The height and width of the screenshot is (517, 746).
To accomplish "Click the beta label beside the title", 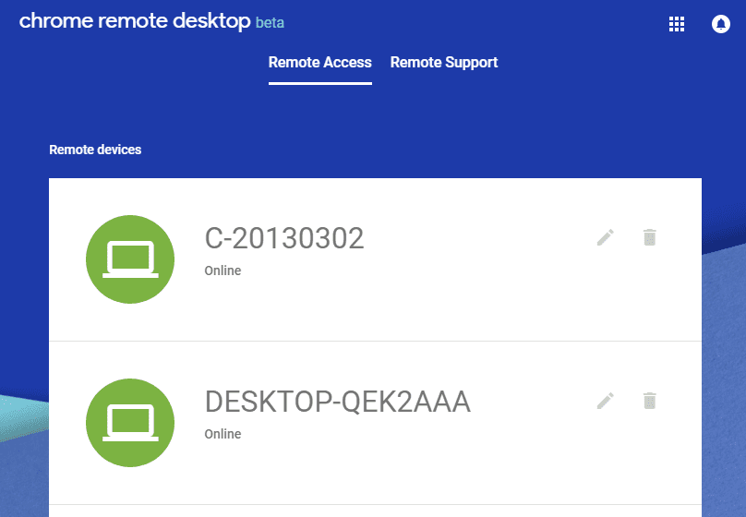I will tap(270, 23).
